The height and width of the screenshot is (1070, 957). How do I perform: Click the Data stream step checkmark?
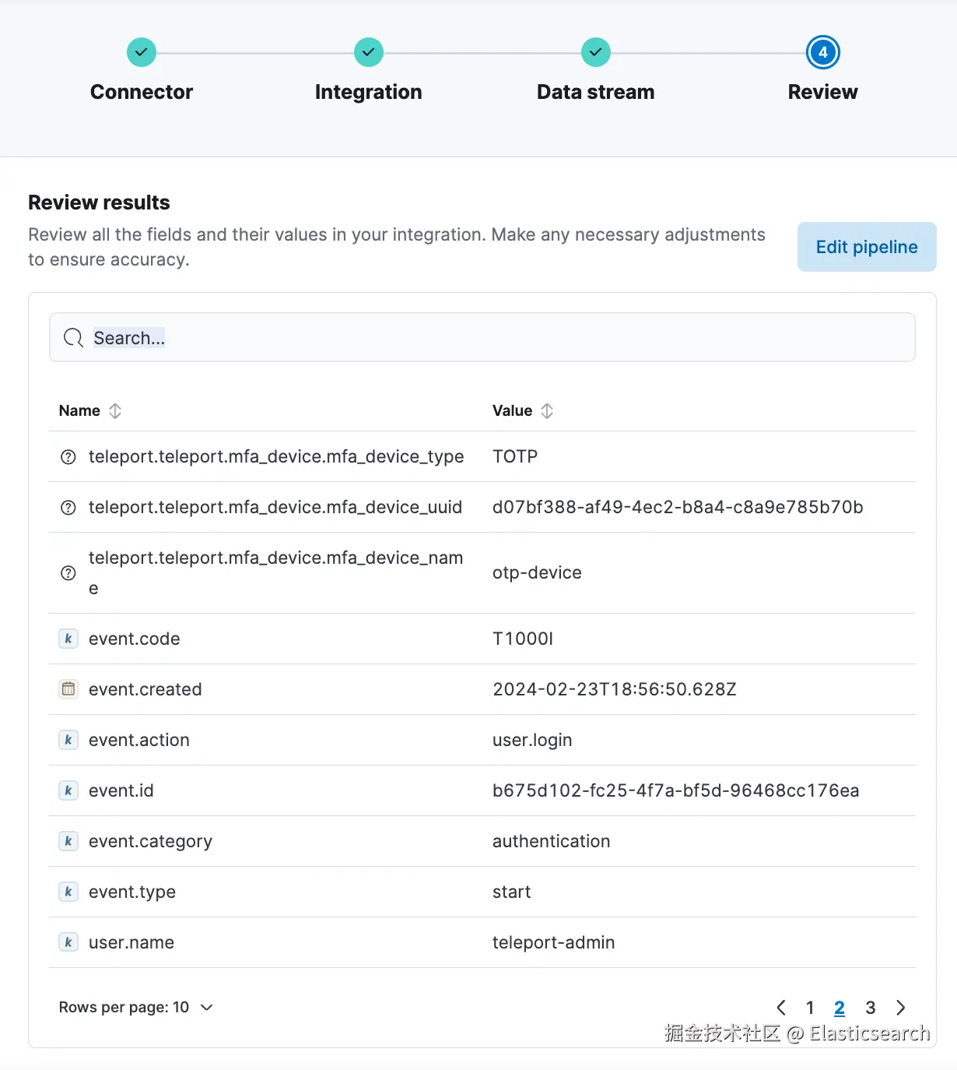coord(595,53)
